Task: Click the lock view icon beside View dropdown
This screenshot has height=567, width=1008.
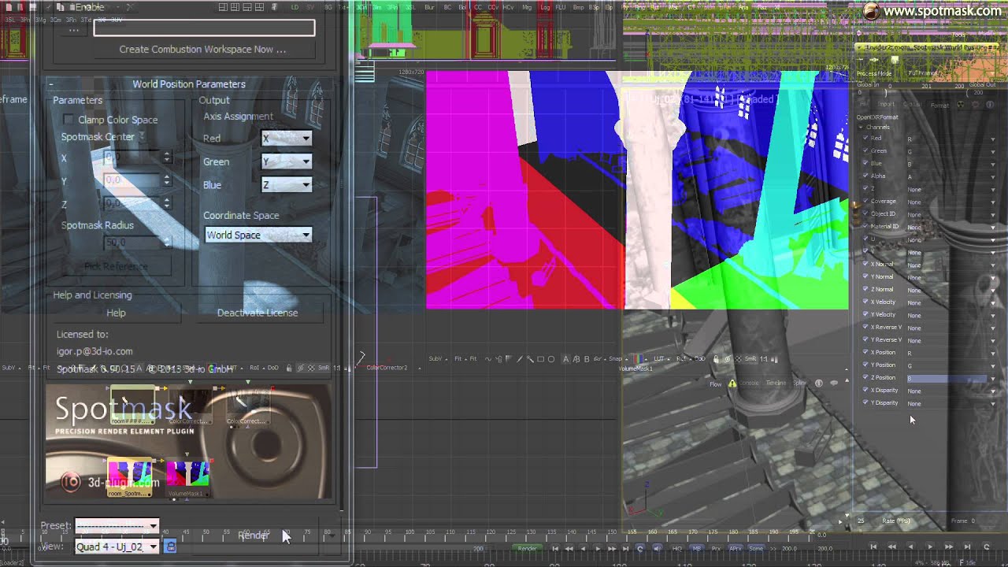Action: (170, 547)
